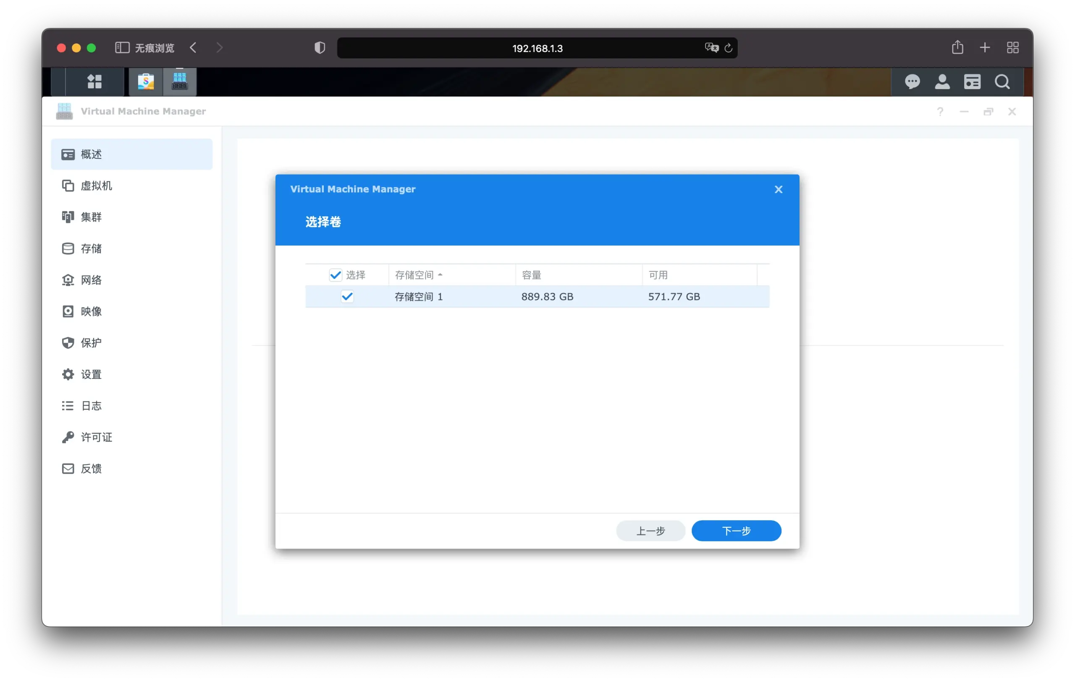This screenshot has height=682, width=1075.
Task: Open the 保护 sidebar section
Action: point(132,343)
